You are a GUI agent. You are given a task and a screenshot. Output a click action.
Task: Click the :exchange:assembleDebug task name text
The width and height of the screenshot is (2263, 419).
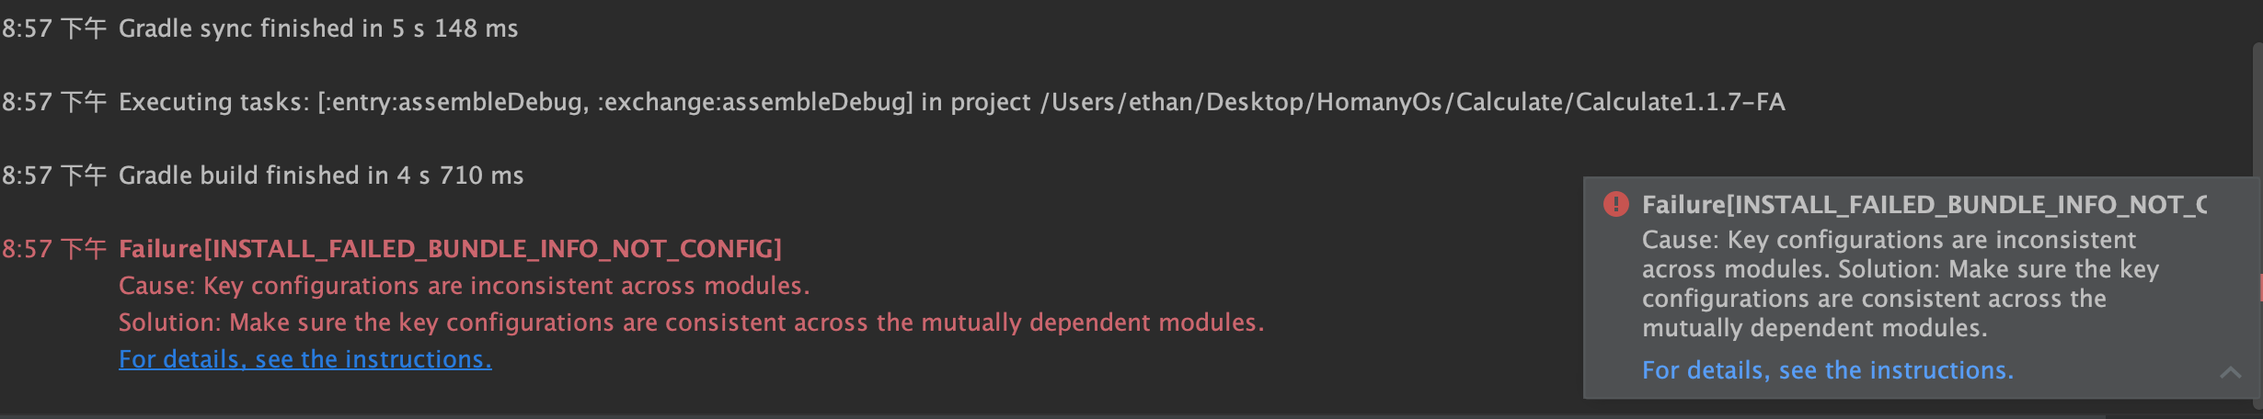point(752,102)
